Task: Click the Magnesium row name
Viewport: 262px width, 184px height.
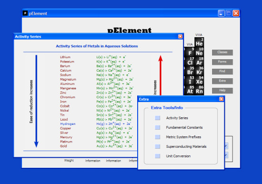Action: (x=68, y=79)
